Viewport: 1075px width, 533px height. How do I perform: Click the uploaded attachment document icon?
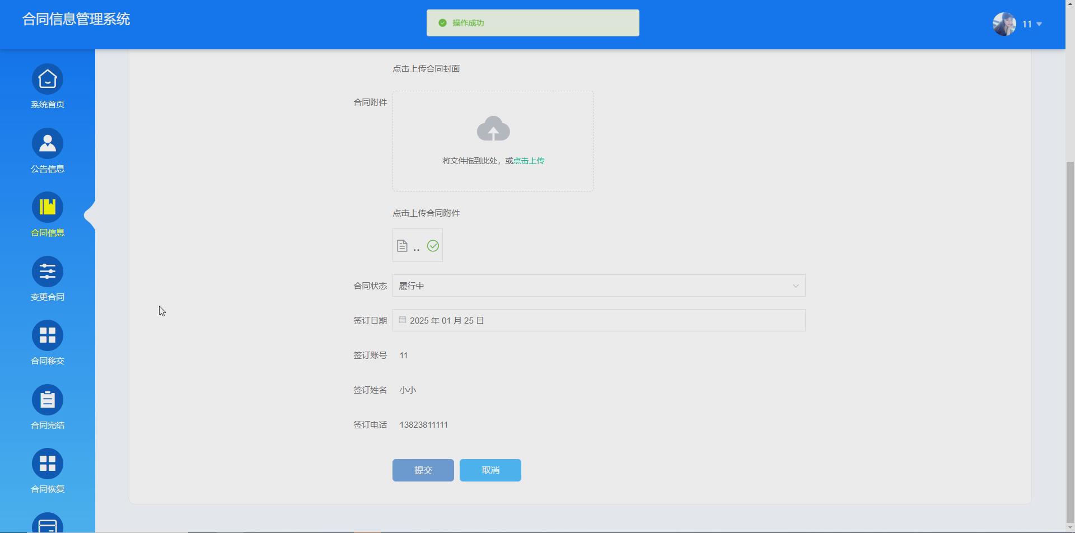pyautogui.click(x=403, y=245)
